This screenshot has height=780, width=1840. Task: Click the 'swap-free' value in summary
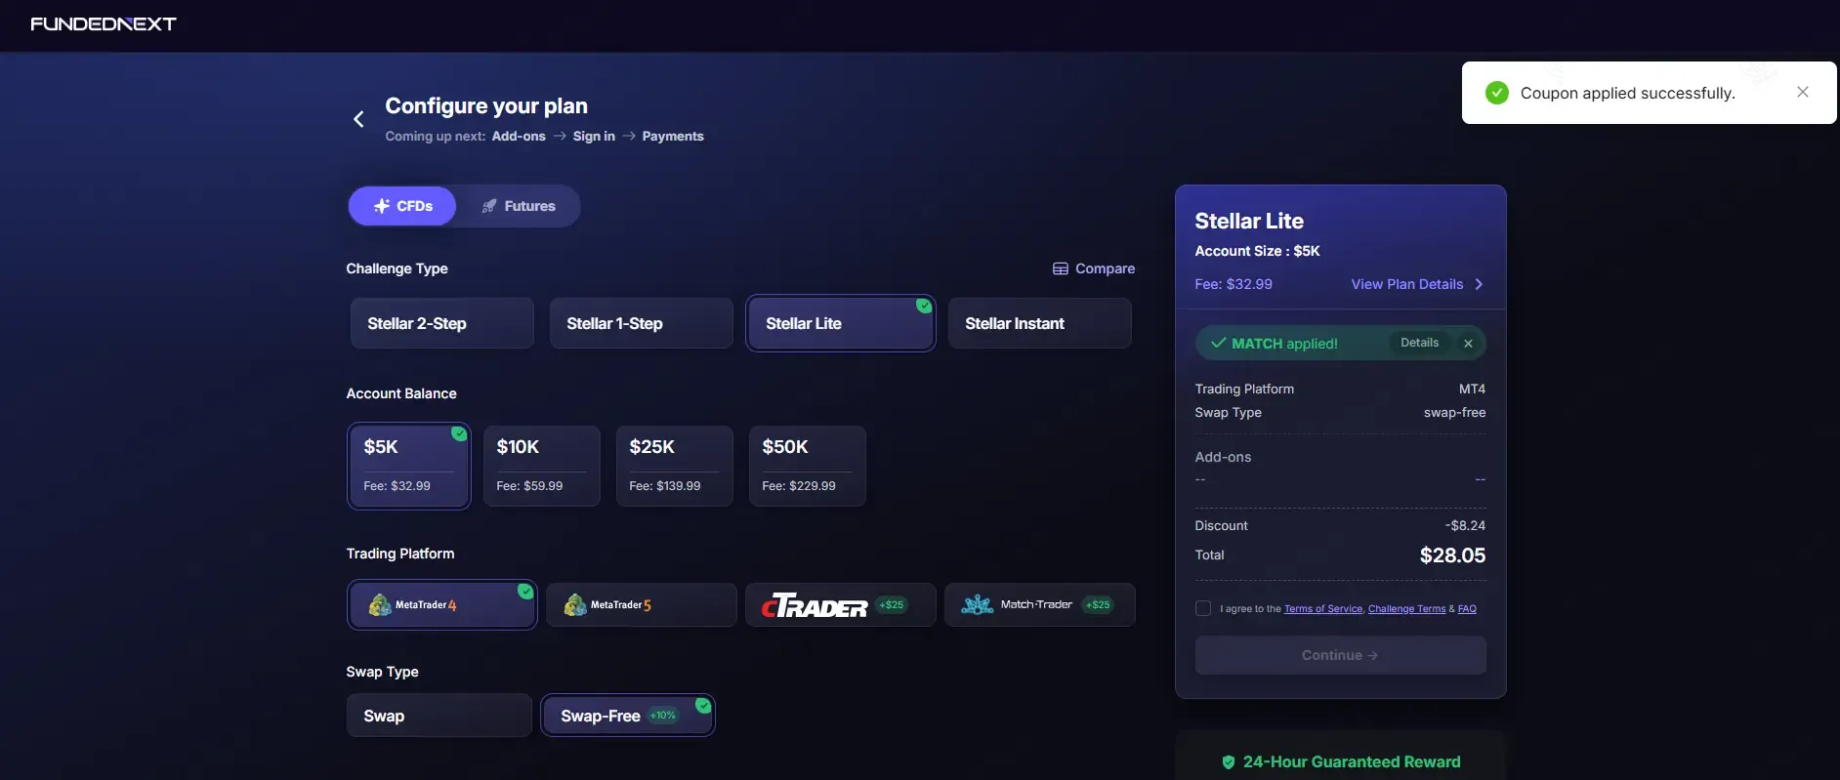(x=1454, y=412)
